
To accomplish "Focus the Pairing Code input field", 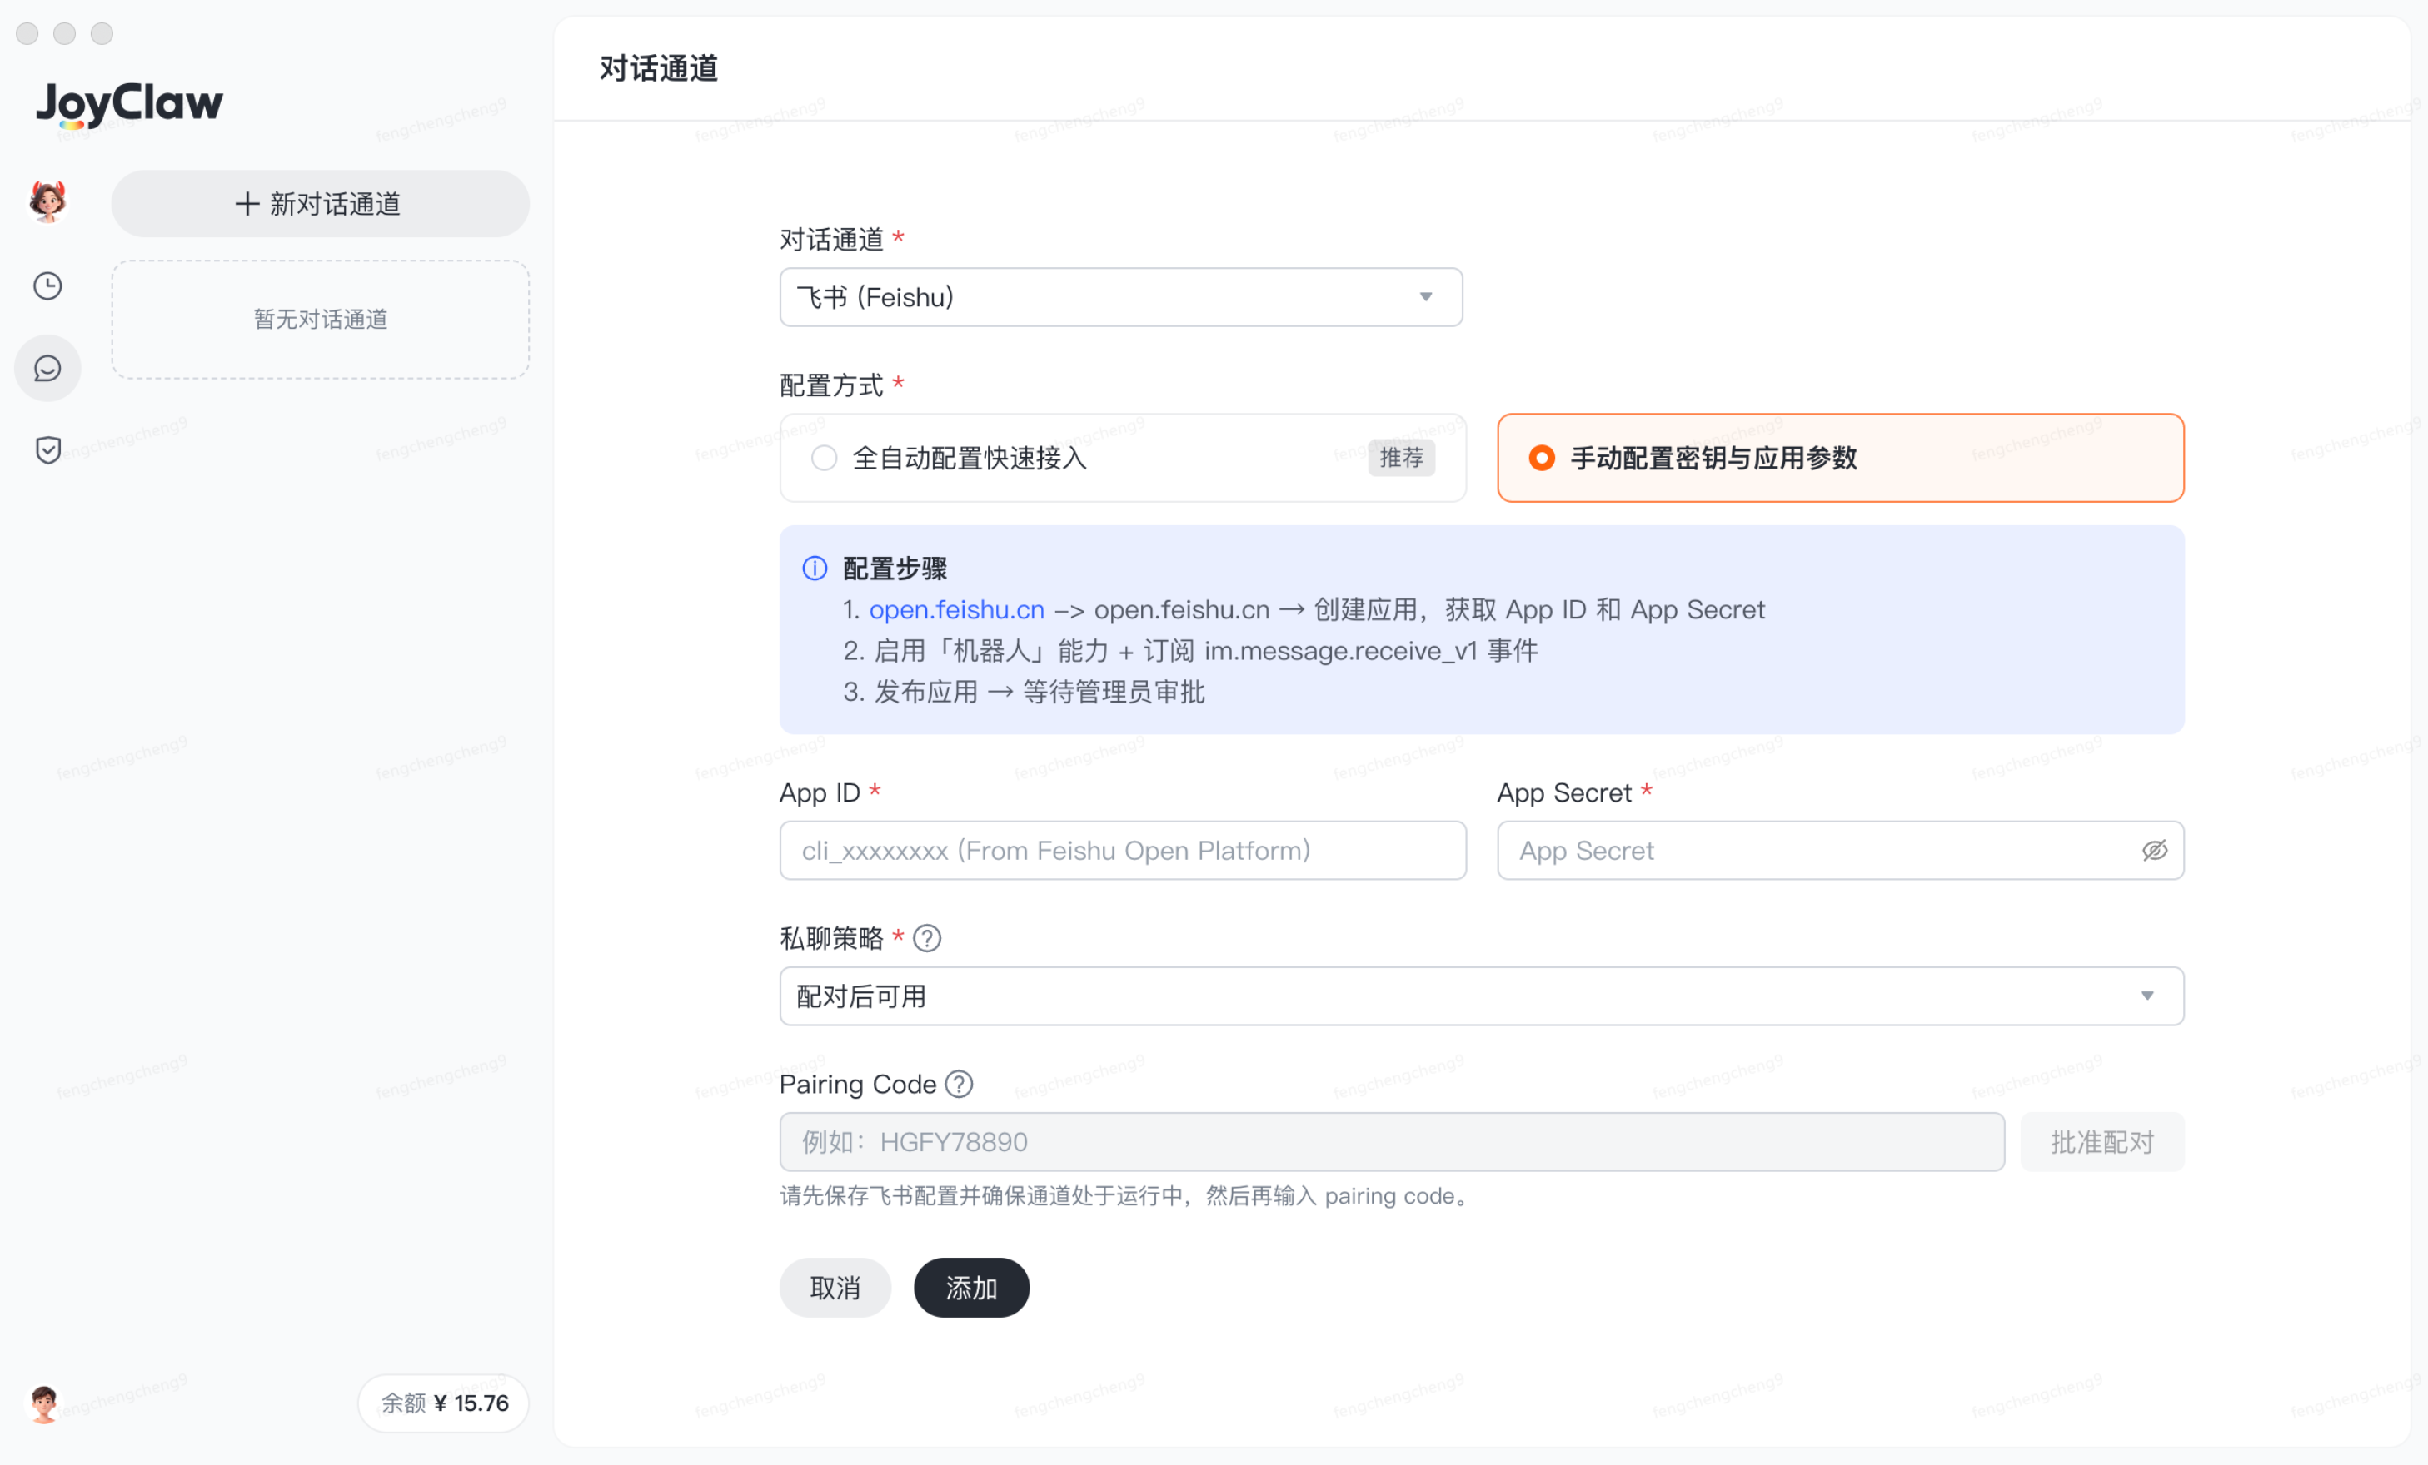I will coord(1393,1142).
